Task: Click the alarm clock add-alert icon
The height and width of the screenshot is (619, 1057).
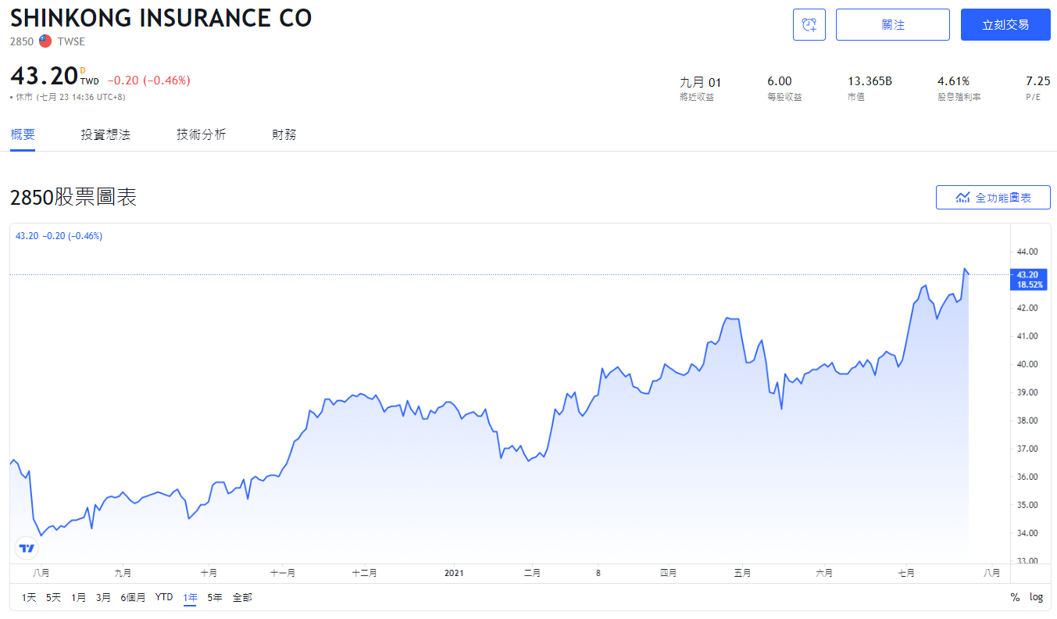Action: click(x=809, y=25)
